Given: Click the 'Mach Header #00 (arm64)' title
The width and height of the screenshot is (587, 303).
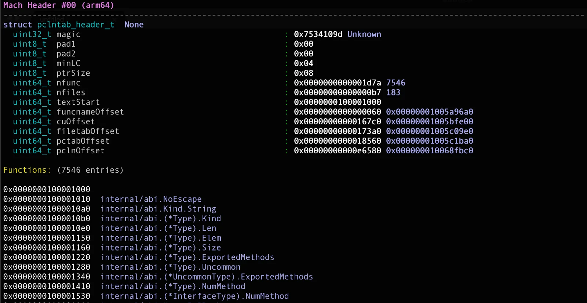Looking at the screenshot, I should click(59, 5).
